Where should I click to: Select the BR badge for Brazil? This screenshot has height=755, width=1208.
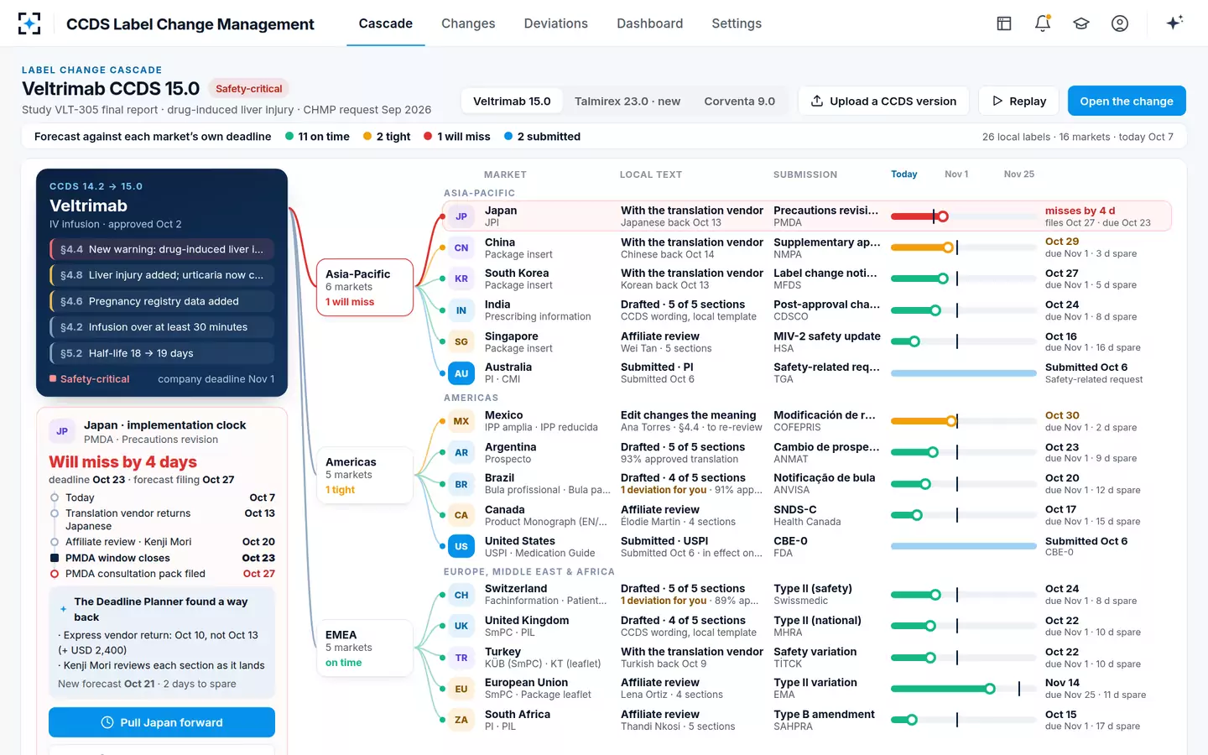[x=461, y=484]
